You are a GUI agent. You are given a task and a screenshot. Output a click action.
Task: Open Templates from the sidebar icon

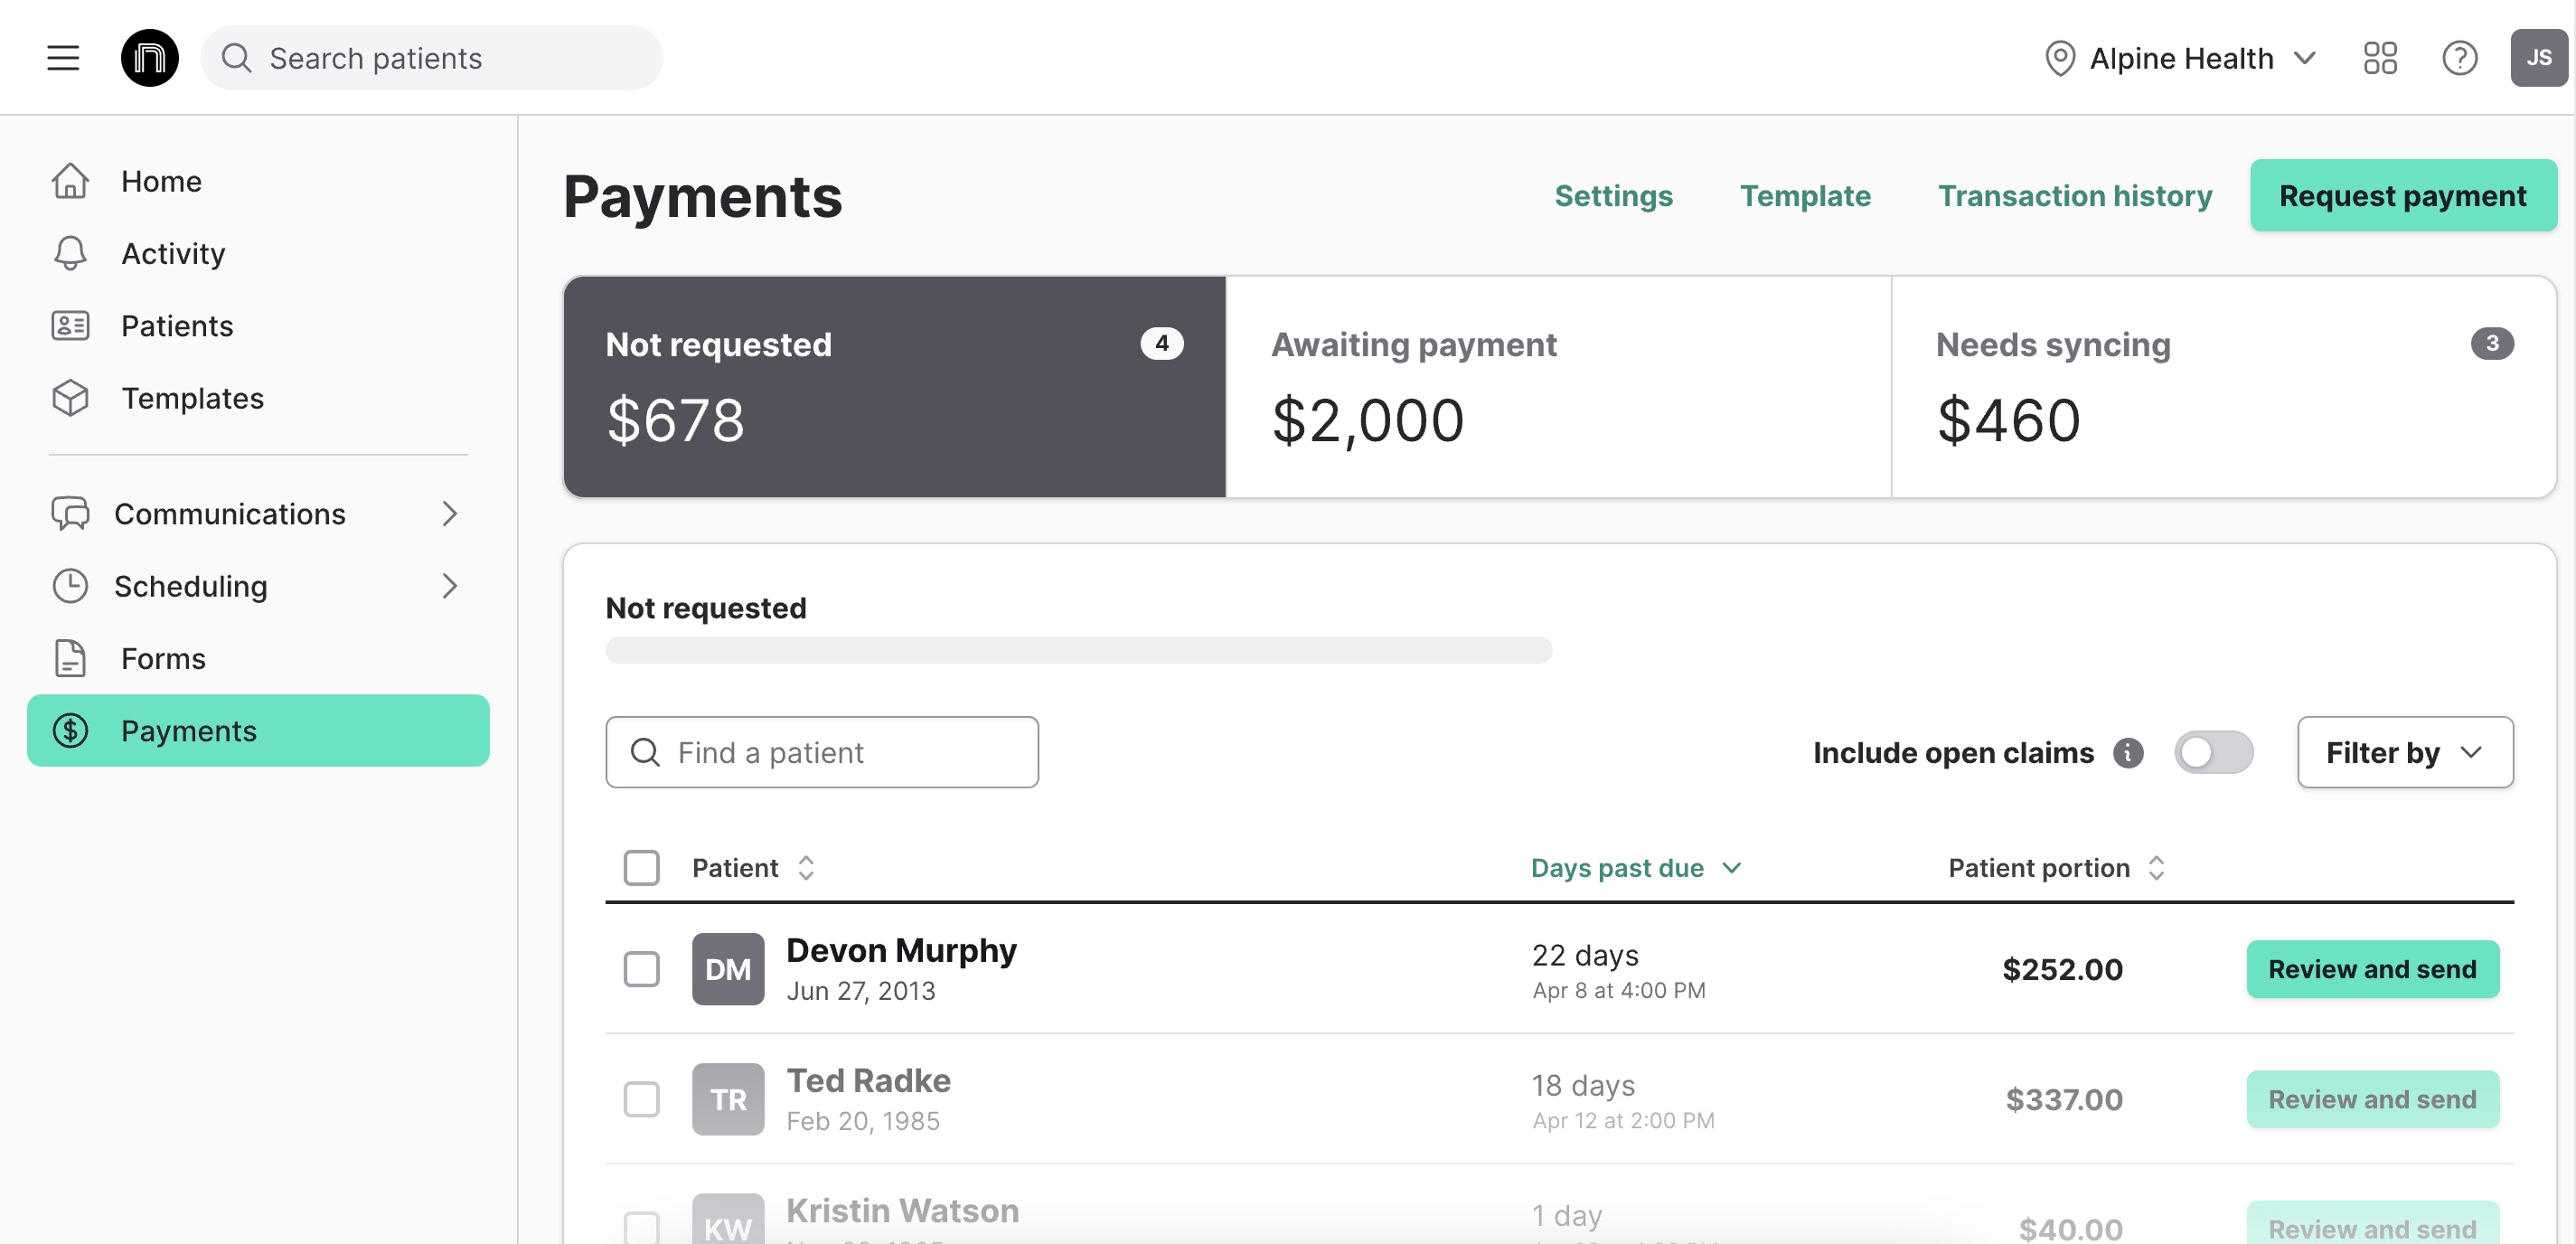tap(70, 397)
